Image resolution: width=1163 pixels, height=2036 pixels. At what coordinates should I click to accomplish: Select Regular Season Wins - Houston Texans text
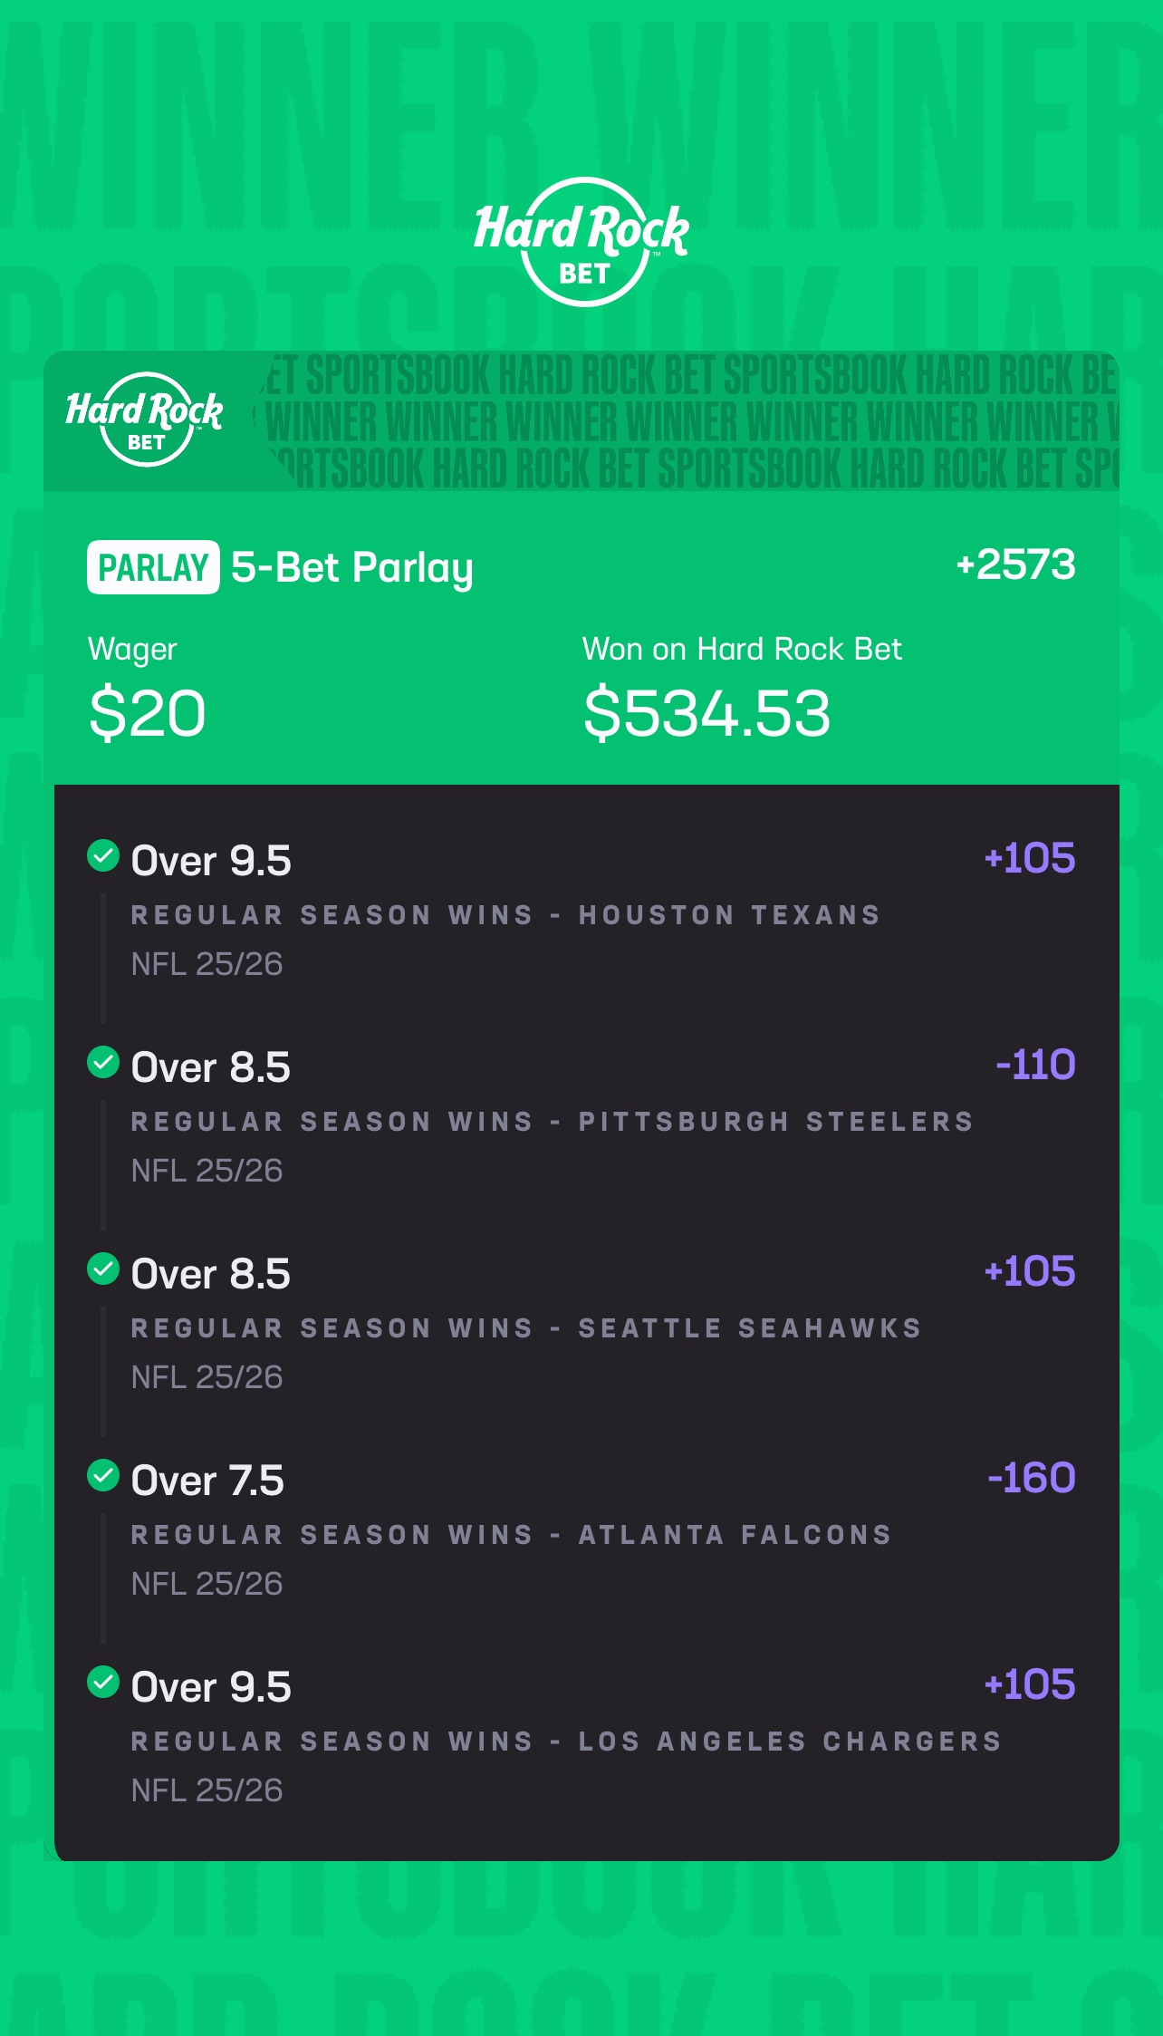[x=505, y=915]
